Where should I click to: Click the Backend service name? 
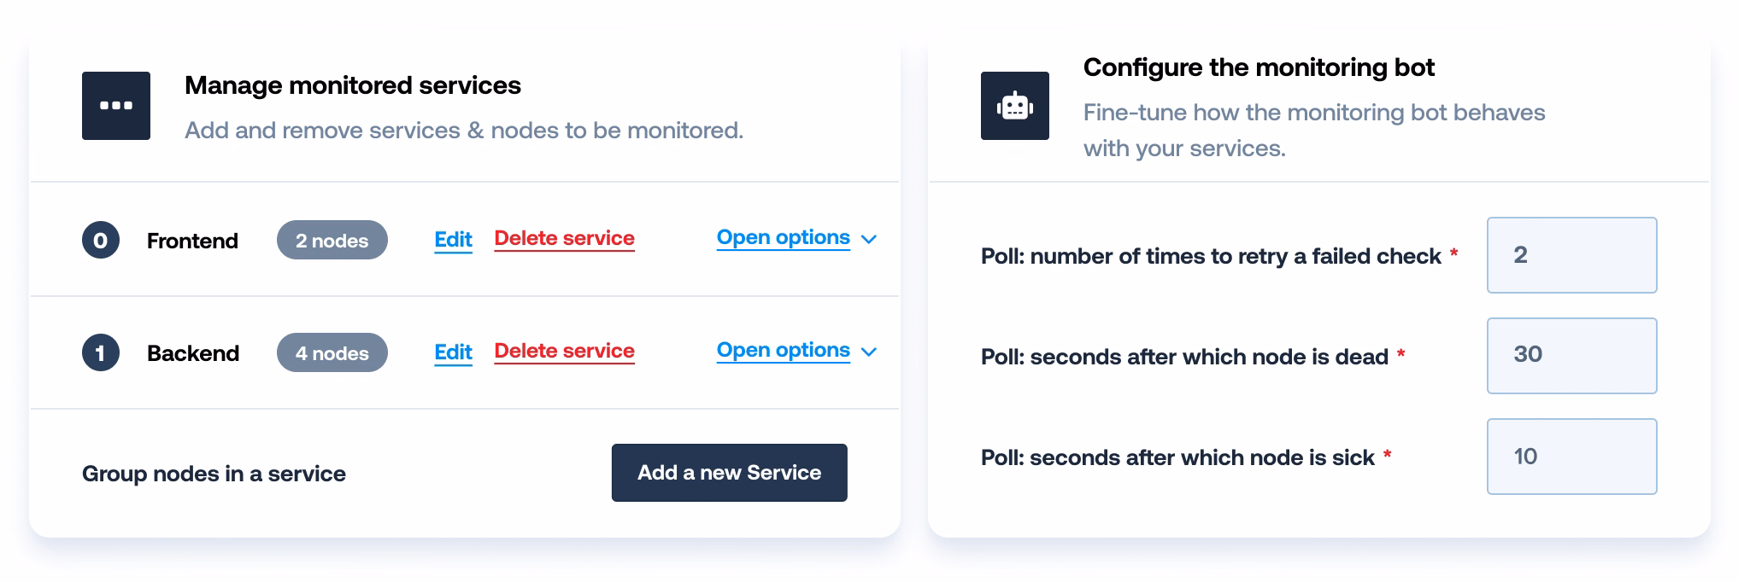[193, 354]
